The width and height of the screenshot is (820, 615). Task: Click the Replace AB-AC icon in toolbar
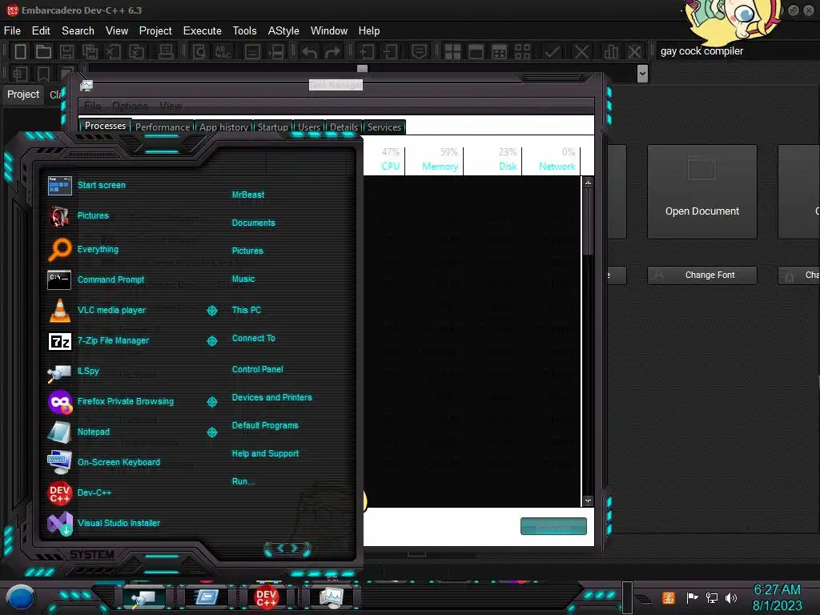click(223, 51)
